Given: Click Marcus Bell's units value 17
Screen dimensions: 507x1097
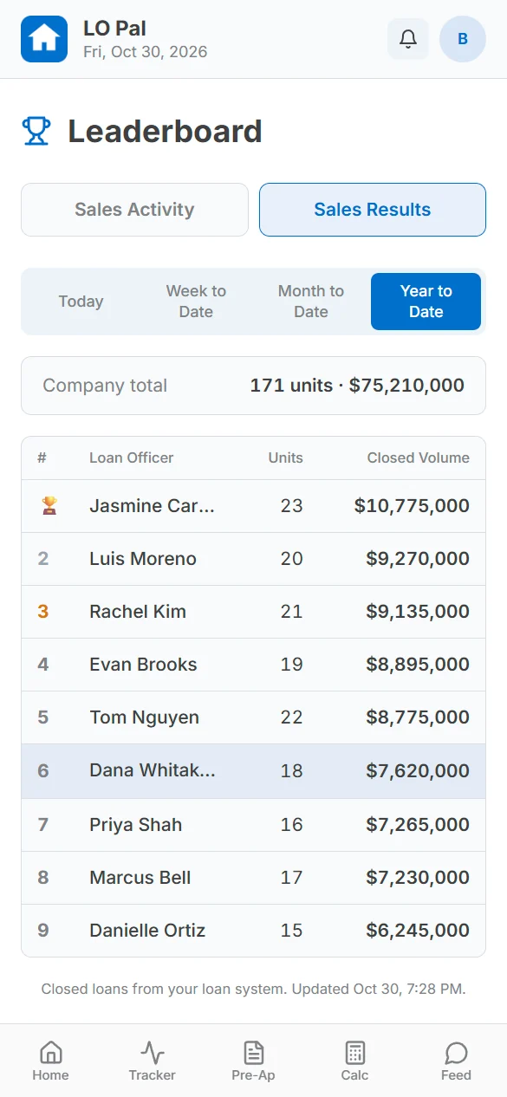Looking at the screenshot, I should tap(292, 877).
